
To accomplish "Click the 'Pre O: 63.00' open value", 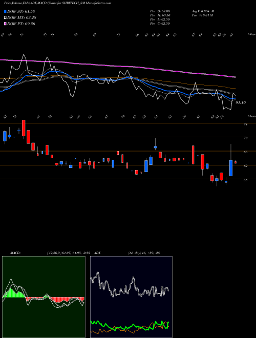I will point(160,11).
